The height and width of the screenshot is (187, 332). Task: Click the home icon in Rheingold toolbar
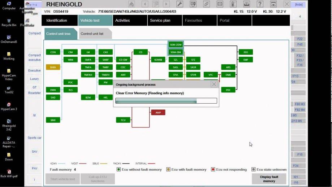pos(131,4)
